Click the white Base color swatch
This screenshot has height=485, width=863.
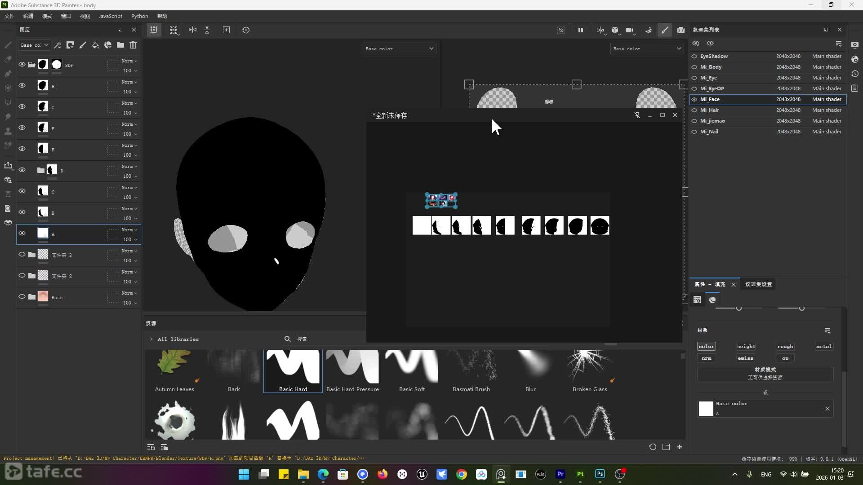[706, 409]
